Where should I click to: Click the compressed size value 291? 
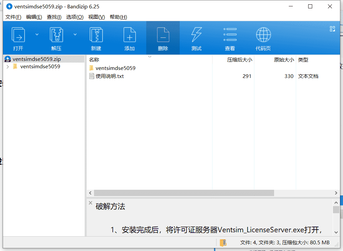[247, 76]
